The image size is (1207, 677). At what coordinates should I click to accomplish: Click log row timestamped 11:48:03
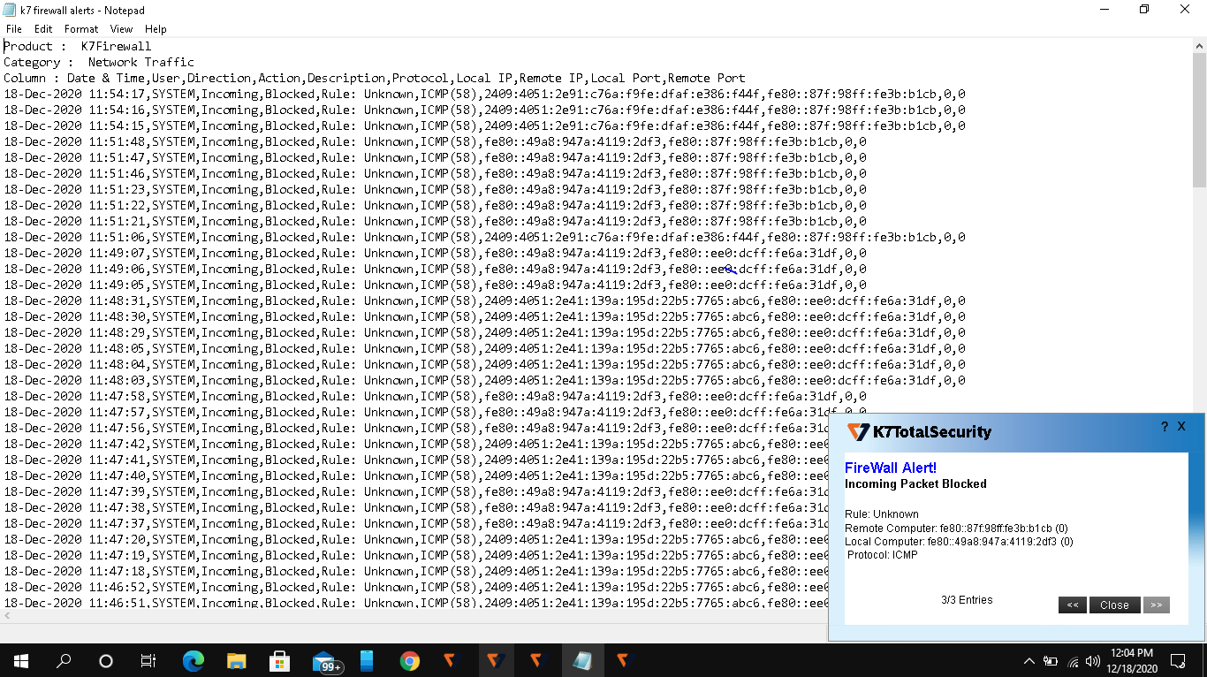(484, 380)
